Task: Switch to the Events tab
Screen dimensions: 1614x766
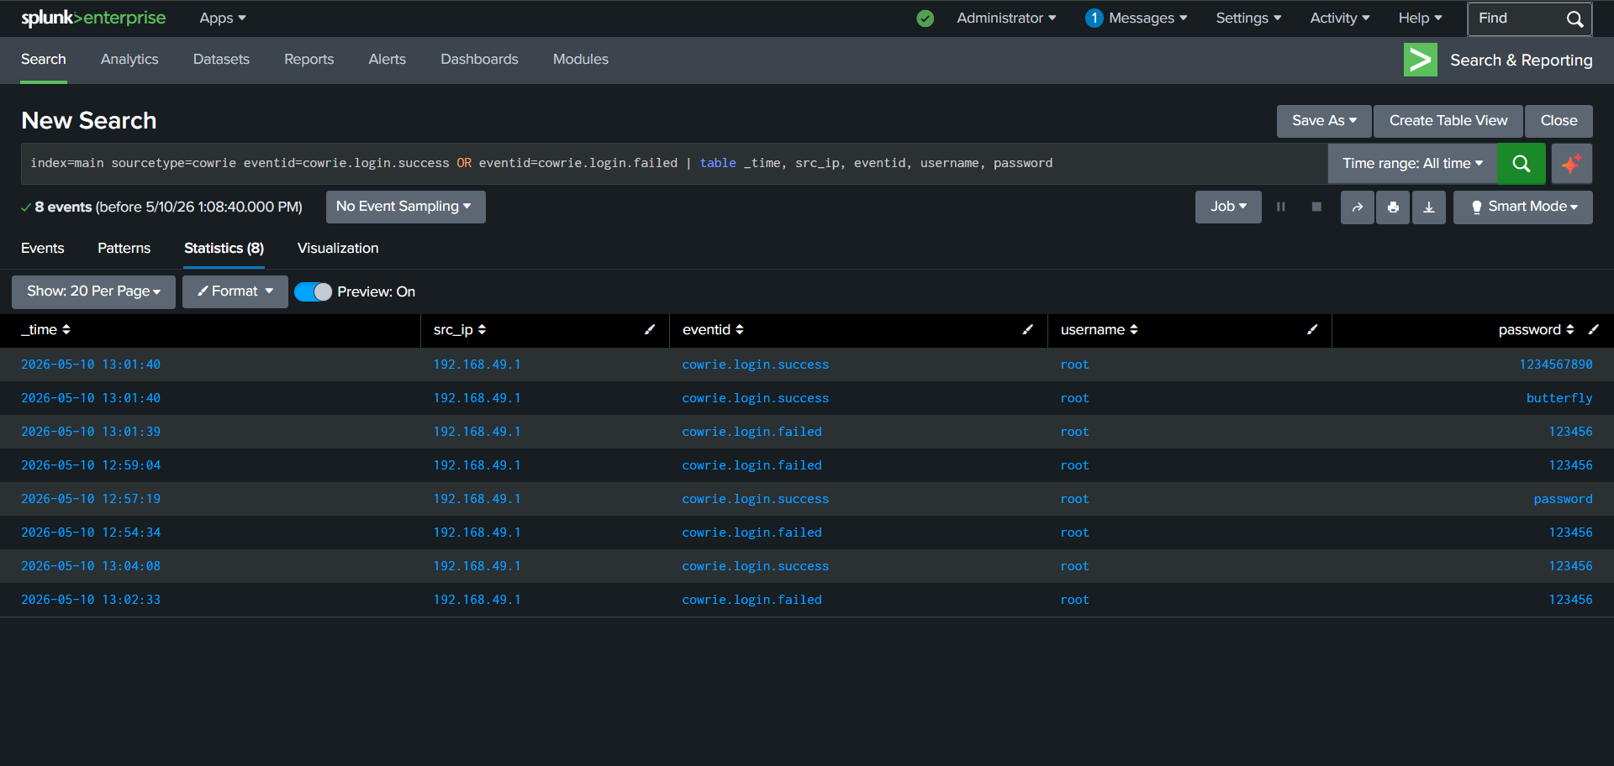Action: (42, 249)
